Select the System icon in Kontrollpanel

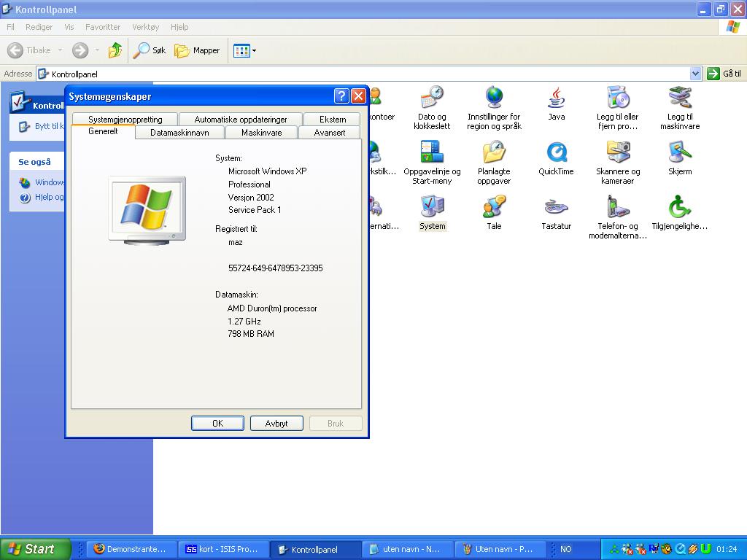432,214
